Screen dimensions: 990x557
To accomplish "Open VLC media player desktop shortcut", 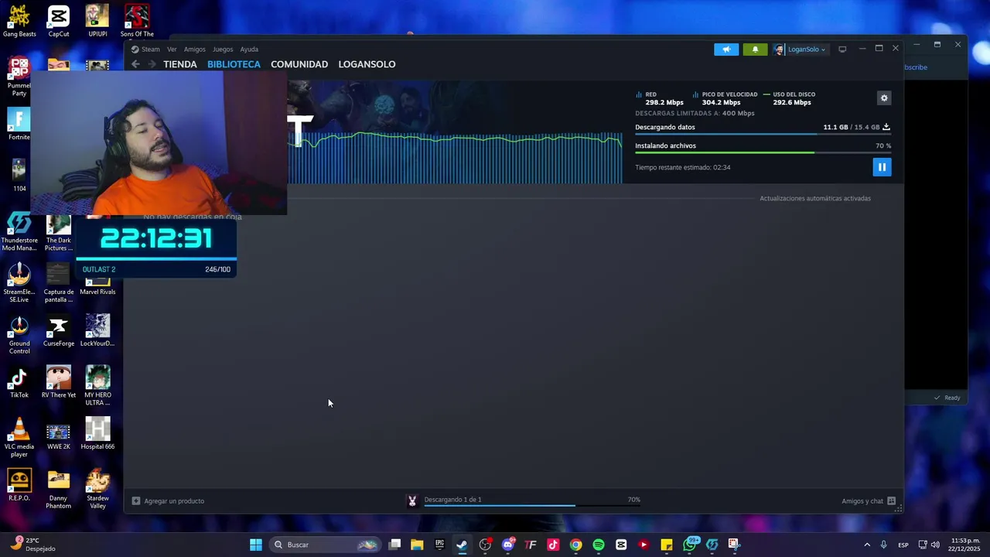I will (19, 437).
